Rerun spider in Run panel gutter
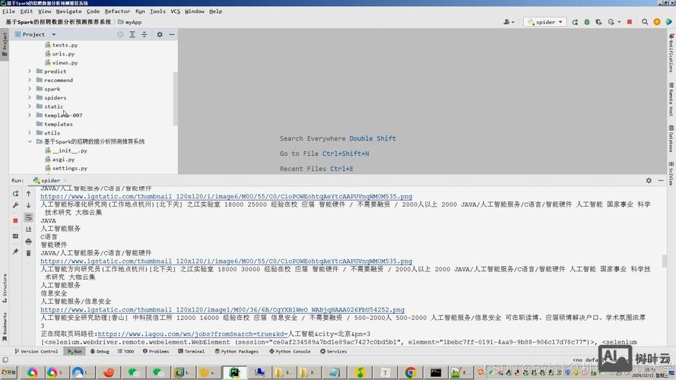The height and width of the screenshot is (380, 676). pyautogui.click(x=15, y=194)
